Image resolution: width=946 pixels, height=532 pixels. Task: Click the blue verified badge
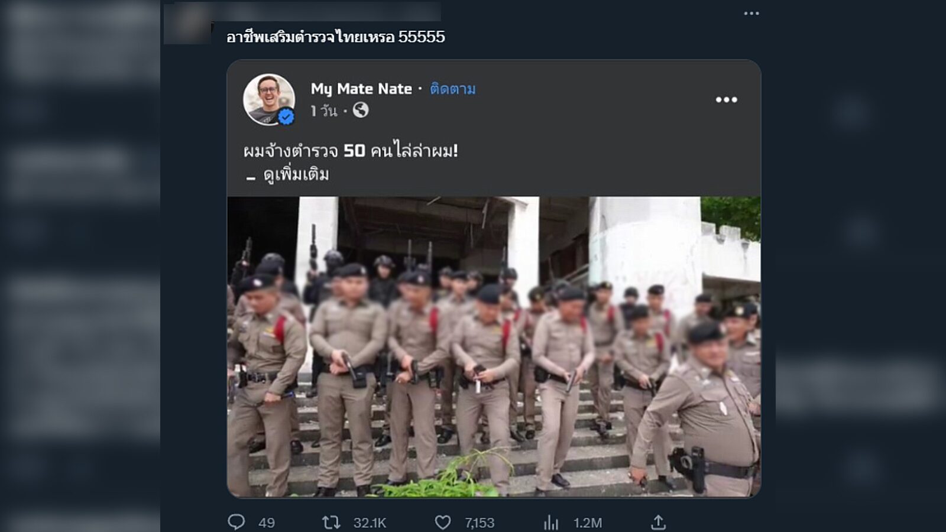(286, 117)
